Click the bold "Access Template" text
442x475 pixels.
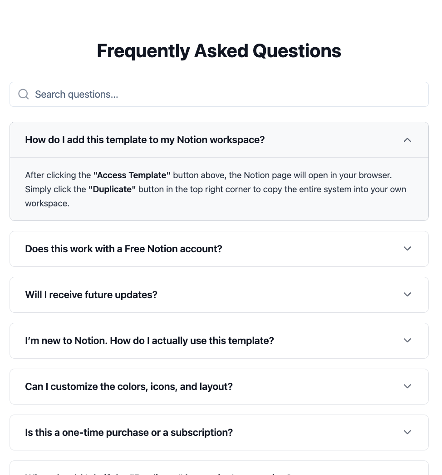coord(132,175)
